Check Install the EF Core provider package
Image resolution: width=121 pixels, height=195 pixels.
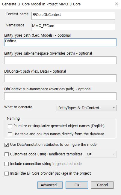tap(7, 173)
